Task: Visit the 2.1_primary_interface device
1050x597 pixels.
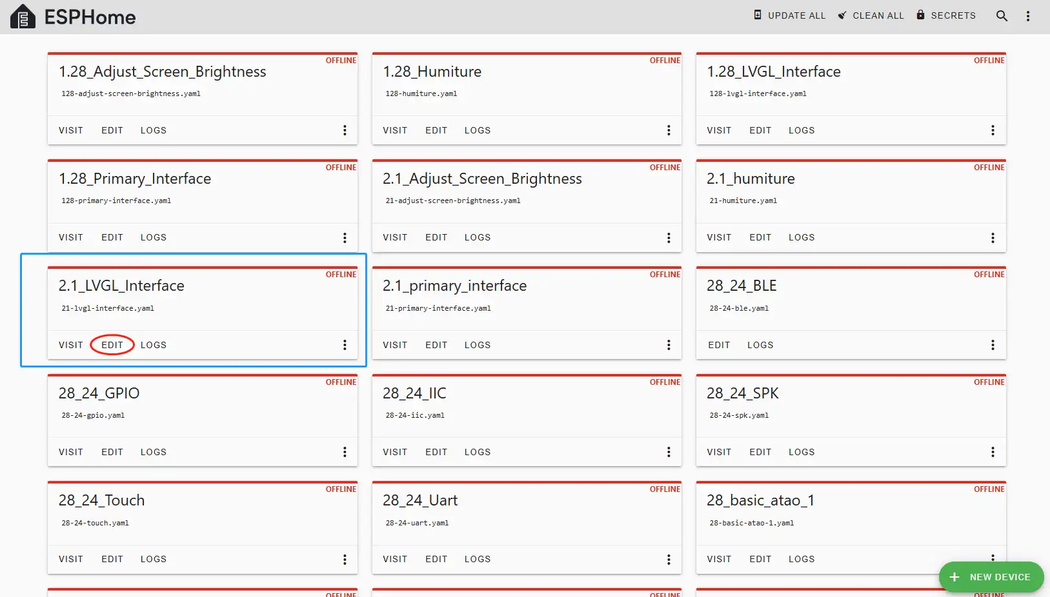Action: tap(395, 345)
